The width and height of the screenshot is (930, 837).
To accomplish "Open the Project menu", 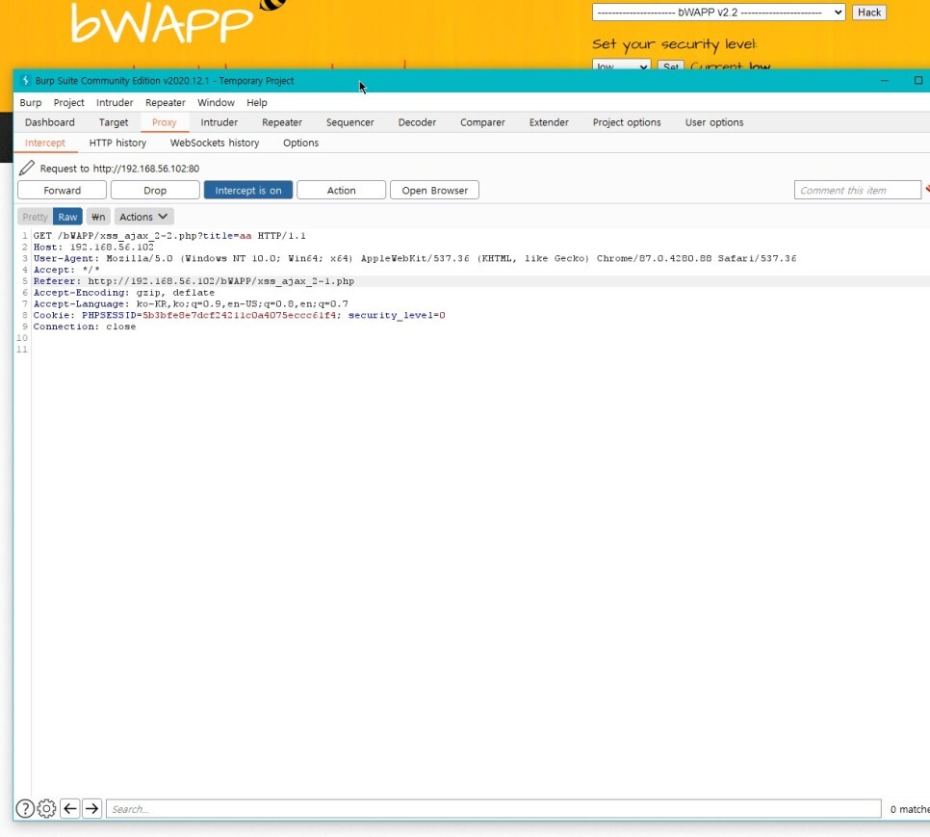I will pyautogui.click(x=68, y=103).
